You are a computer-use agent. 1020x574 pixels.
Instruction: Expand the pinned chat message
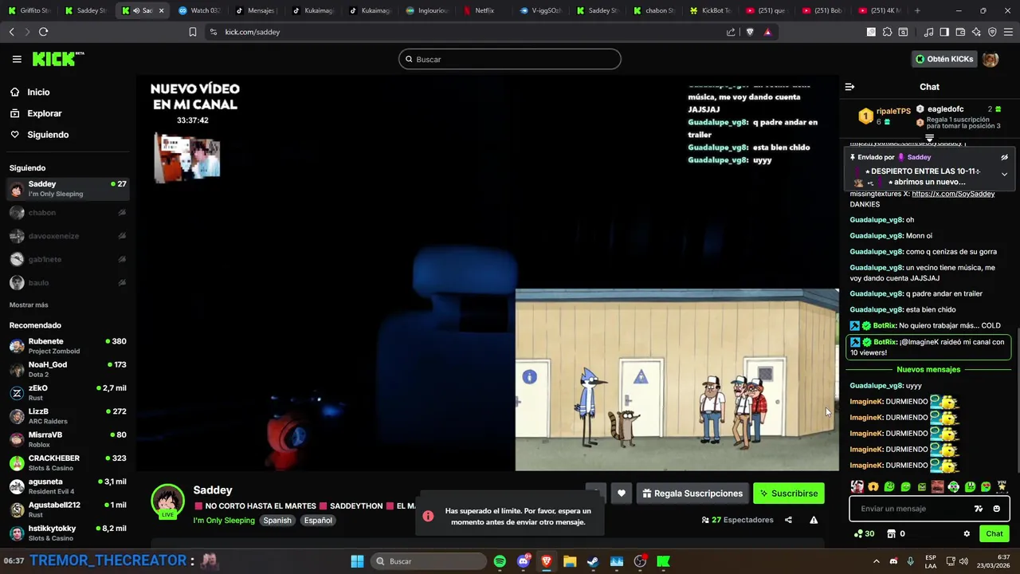click(x=1004, y=174)
